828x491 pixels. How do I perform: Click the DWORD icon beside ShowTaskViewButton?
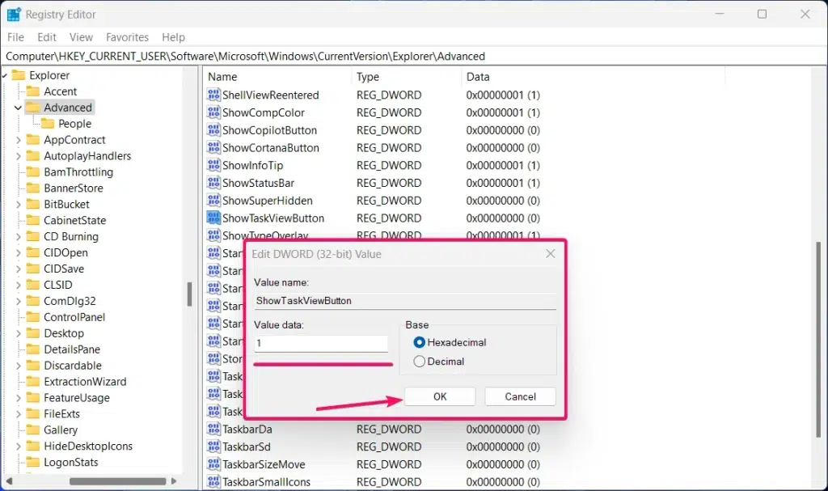click(213, 218)
